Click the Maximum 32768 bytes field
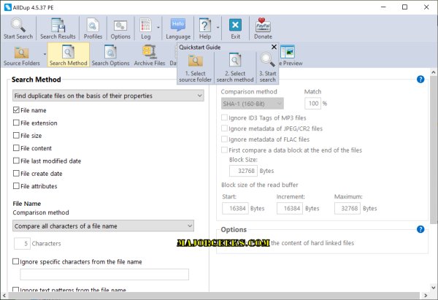This screenshot has width=438, height=300. tap(347, 208)
